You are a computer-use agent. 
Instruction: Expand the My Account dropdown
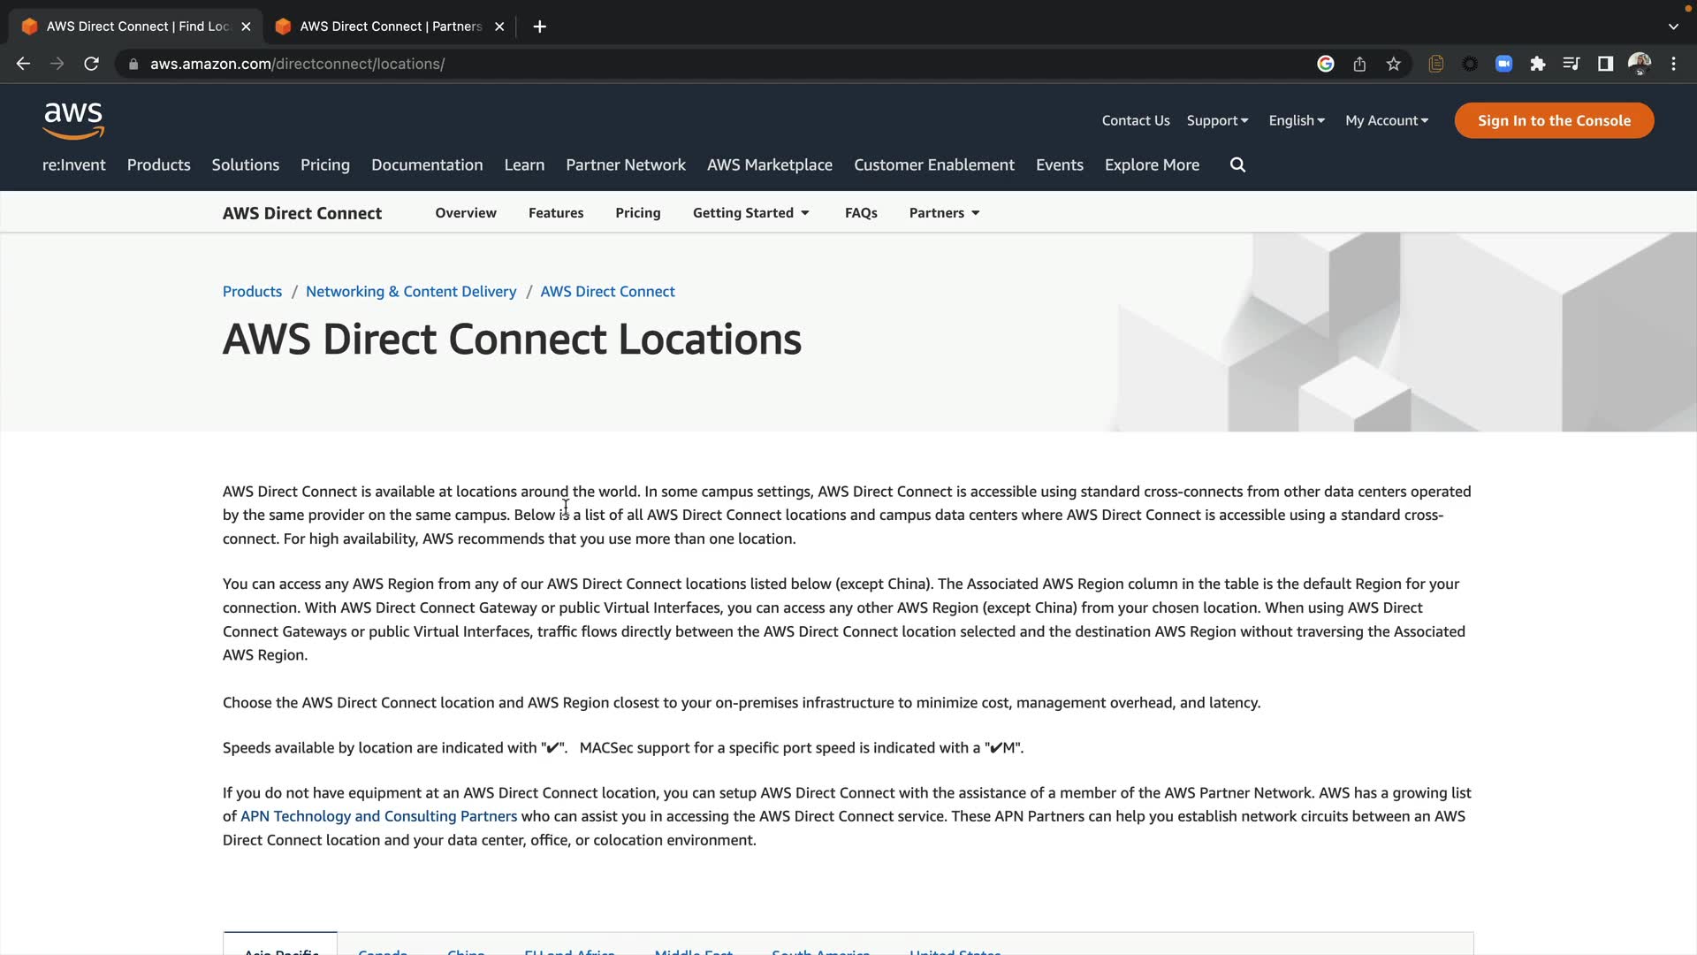click(x=1386, y=121)
